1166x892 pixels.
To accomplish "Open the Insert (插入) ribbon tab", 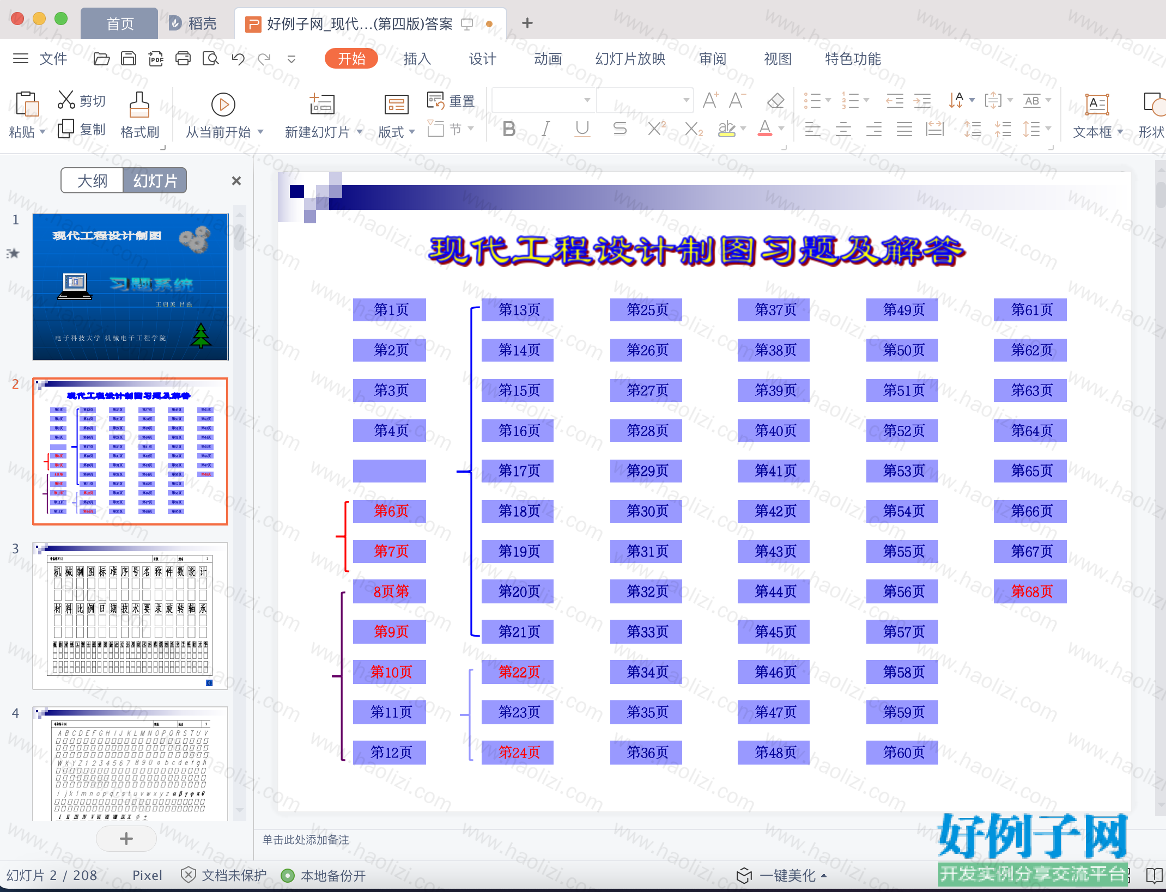I will (417, 59).
